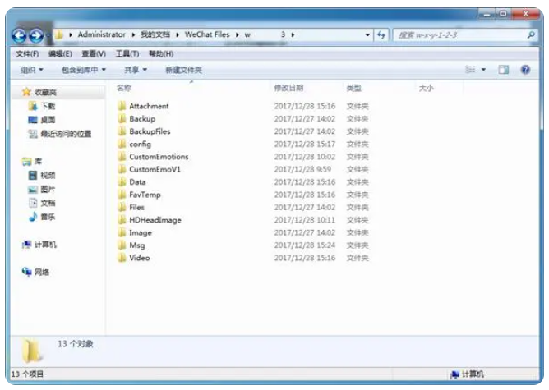Open the 工具(T) menu
Image resolution: width=549 pixels, height=390 pixels.
tap(127, 53)
